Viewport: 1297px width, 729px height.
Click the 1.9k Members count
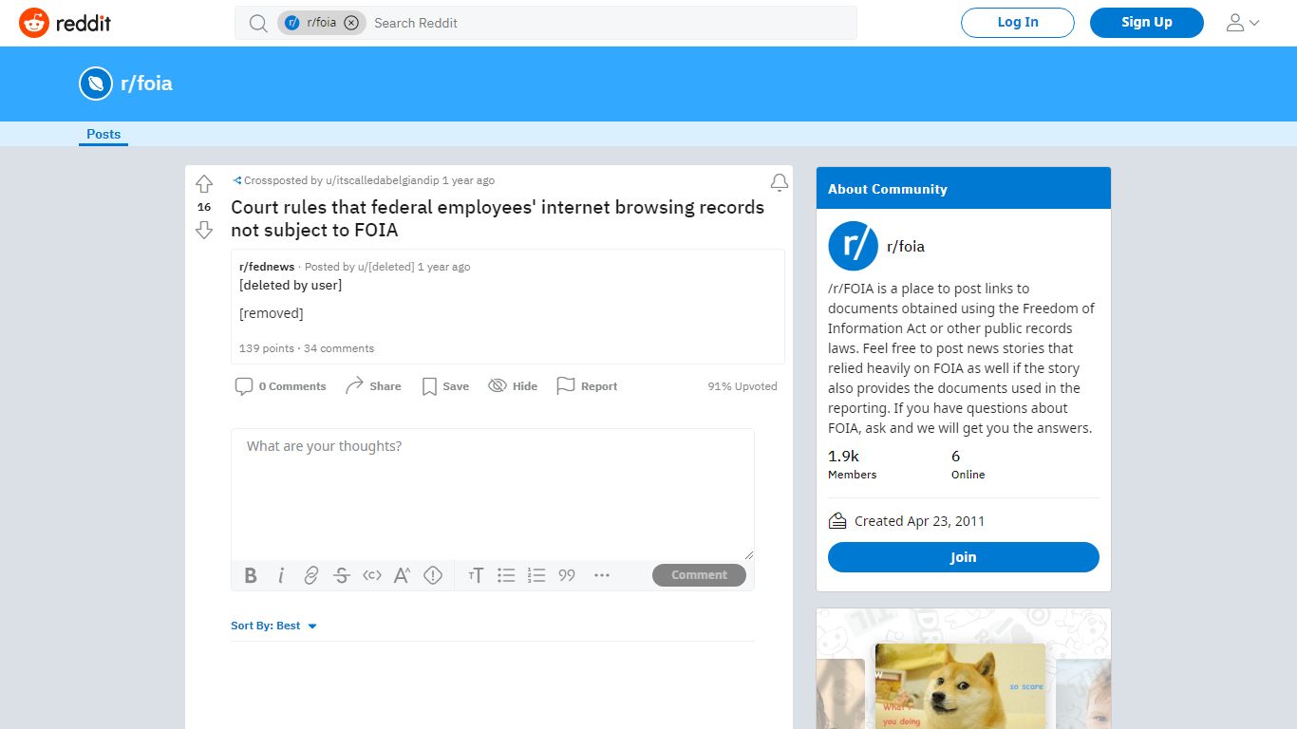point(853,464)
